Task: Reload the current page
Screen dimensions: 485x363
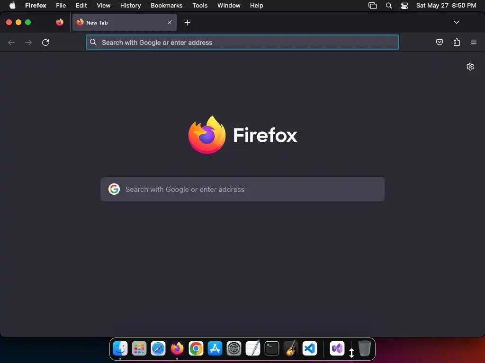Action: (x=45, y=42)
